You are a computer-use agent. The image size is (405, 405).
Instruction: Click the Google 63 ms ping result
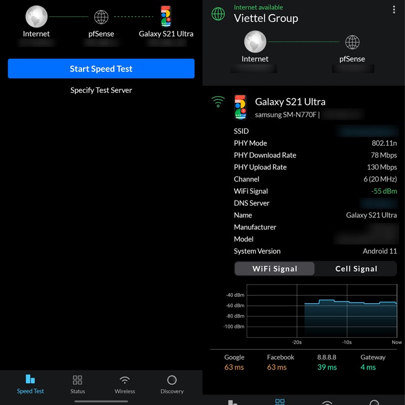coord(234,362)
